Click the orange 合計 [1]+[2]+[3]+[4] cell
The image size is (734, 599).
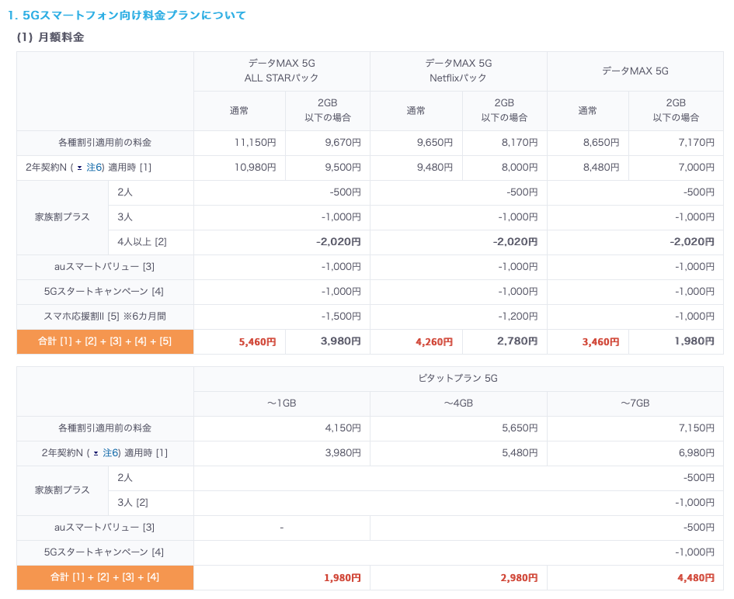[x=105, y=577]
